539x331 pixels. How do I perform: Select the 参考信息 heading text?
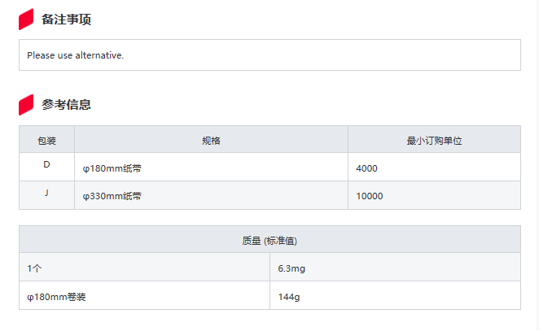click(x=66, y=105)
